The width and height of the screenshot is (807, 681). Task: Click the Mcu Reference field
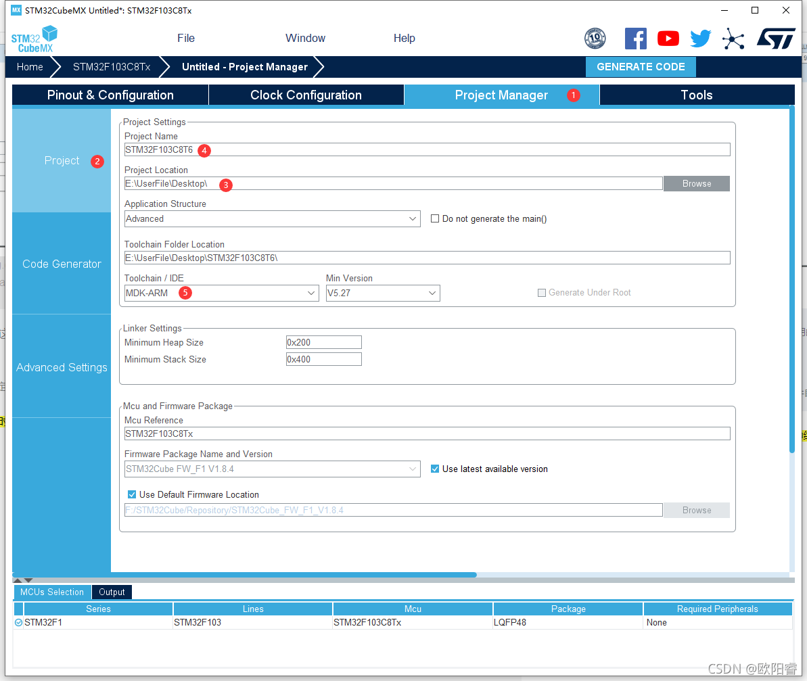pyautogui.click(x=427, y=433)
